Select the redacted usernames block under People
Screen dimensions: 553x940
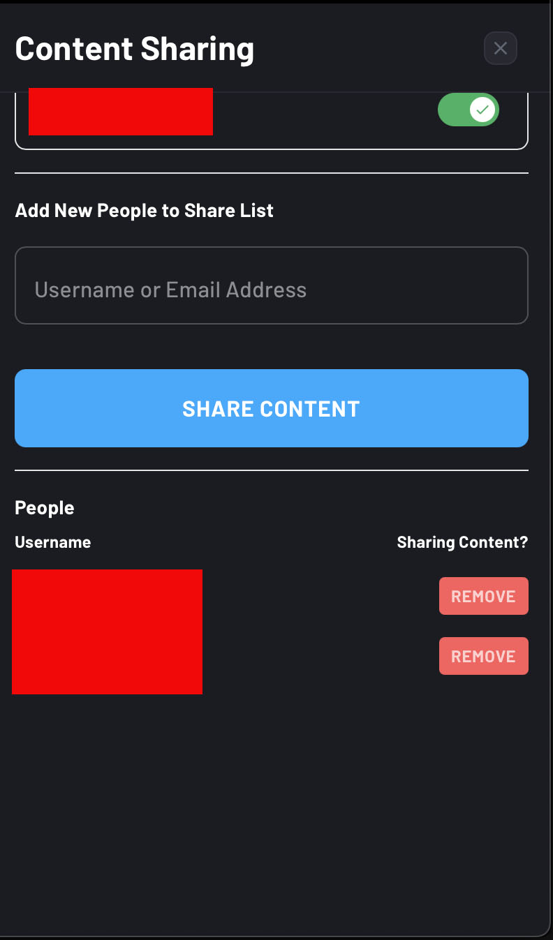click(107, 632)
